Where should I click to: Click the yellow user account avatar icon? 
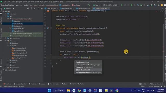coord(162,5)
